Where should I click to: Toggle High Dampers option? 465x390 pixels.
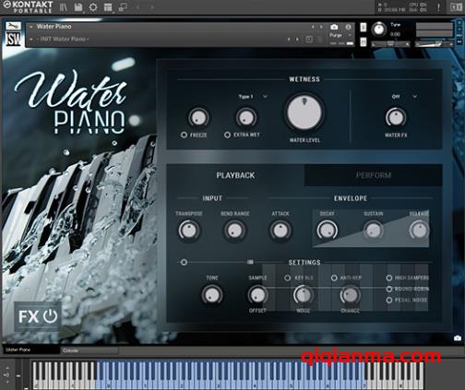click(389, 278)
